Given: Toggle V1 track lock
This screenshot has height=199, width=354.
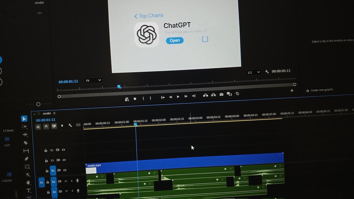Looking at the screenshot, I should [x=47, y=171].
